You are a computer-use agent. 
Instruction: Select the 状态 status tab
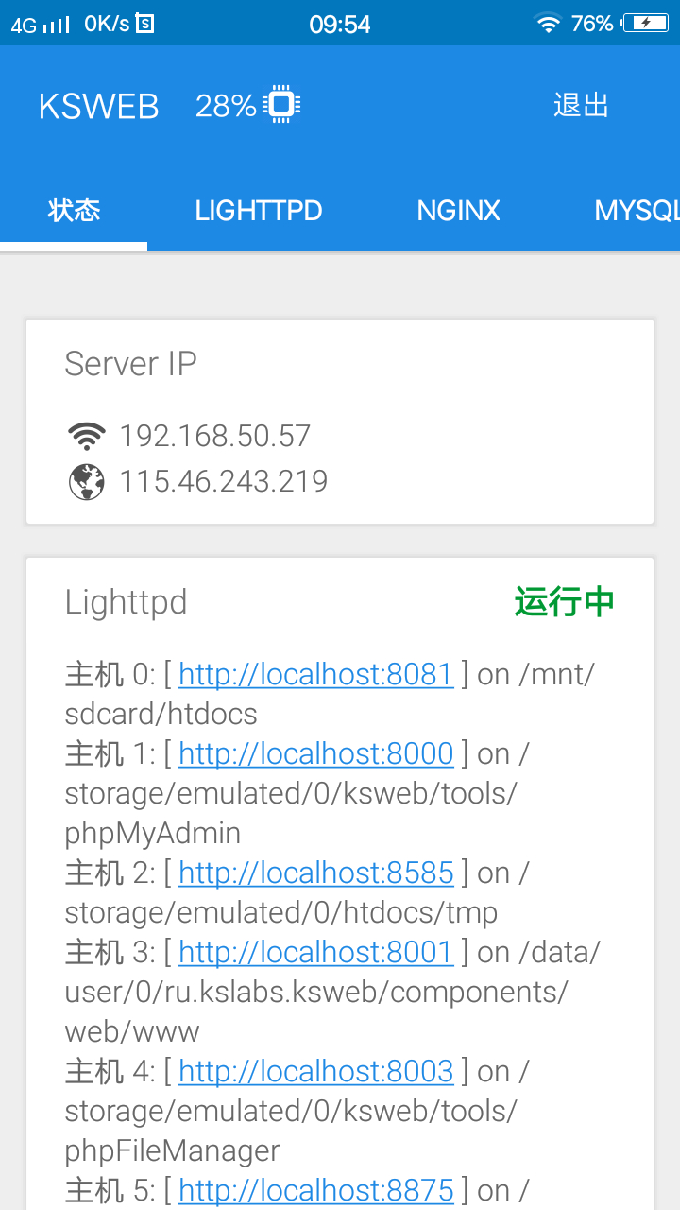click(x=74, y=210)
